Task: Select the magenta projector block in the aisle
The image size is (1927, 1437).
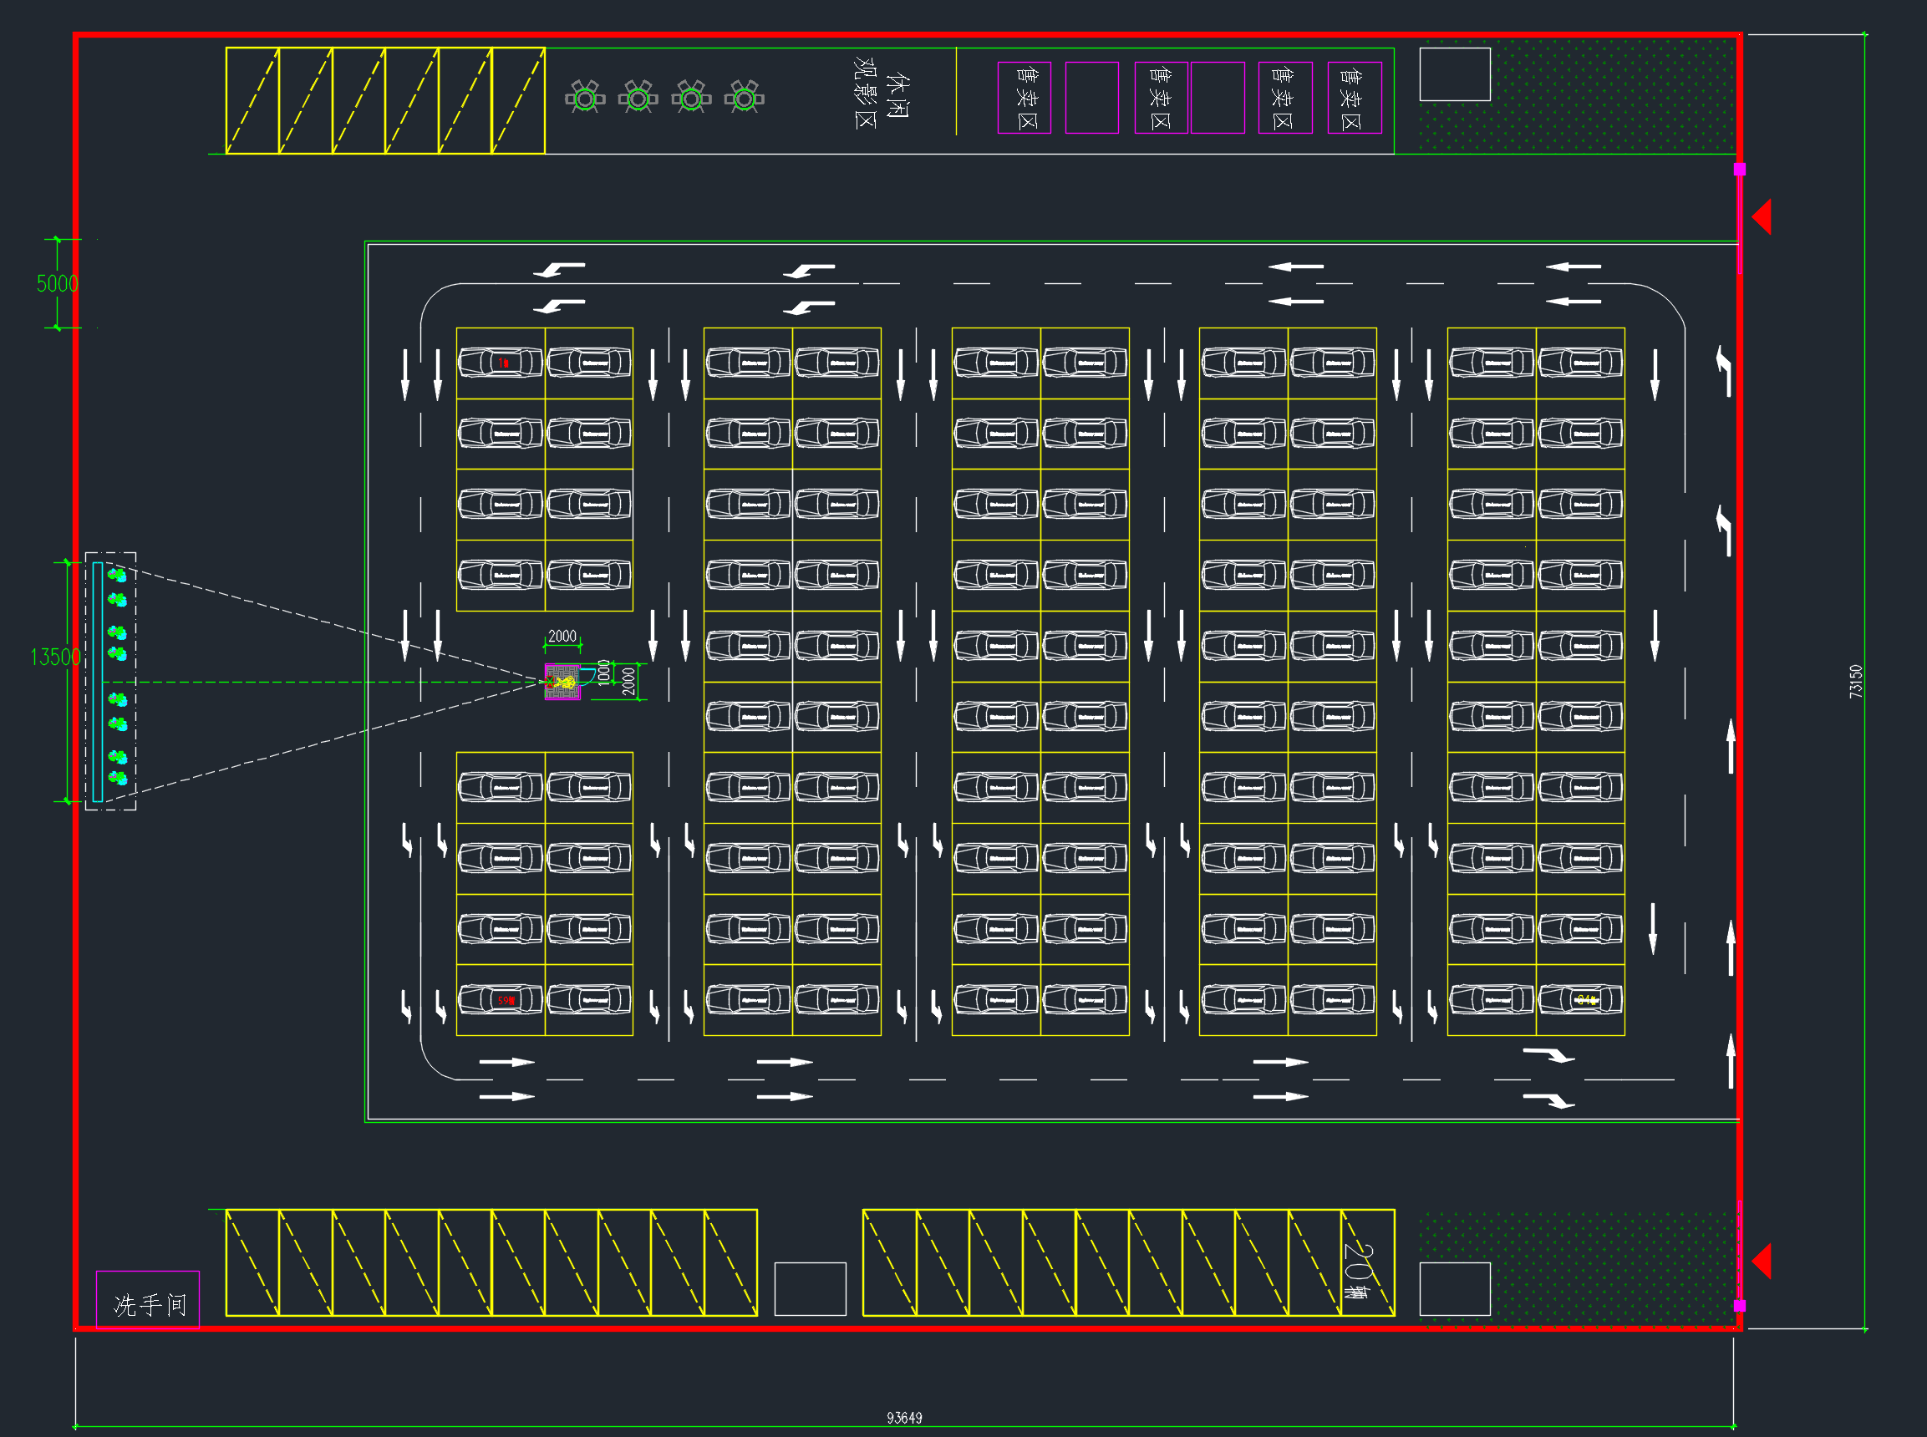Action: 563,682
